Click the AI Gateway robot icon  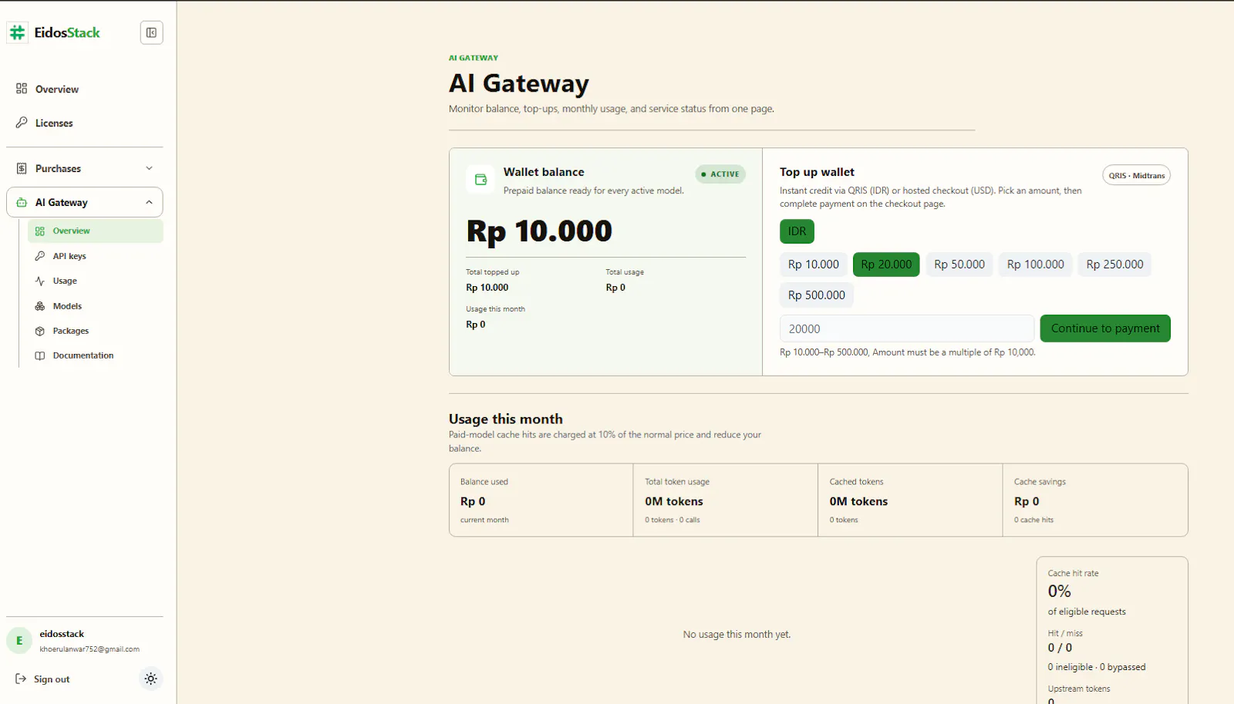coord(22,202)
